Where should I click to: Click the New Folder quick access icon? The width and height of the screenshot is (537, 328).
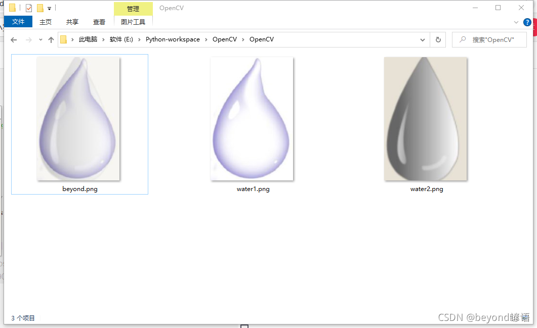[39, 8]
